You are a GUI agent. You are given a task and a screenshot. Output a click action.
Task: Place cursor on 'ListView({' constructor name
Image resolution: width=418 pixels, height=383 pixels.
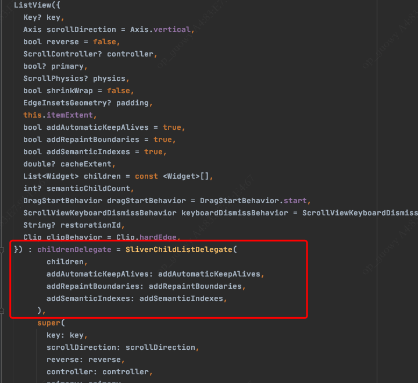click(x=37, y=5)
